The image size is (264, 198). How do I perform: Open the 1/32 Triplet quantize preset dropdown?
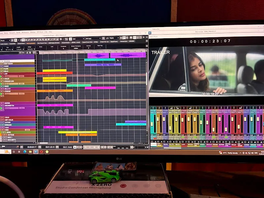click(x=112, y=38)
